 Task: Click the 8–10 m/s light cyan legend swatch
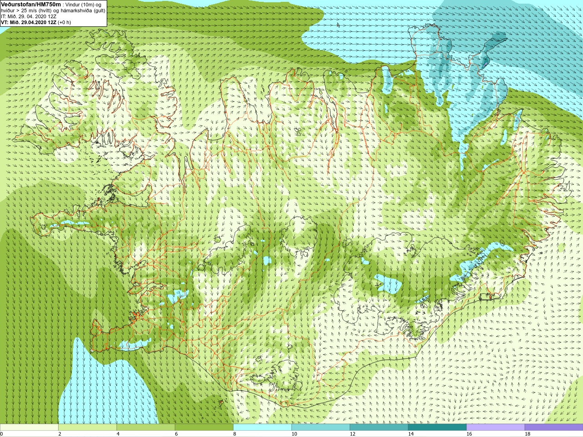(262, 427)
